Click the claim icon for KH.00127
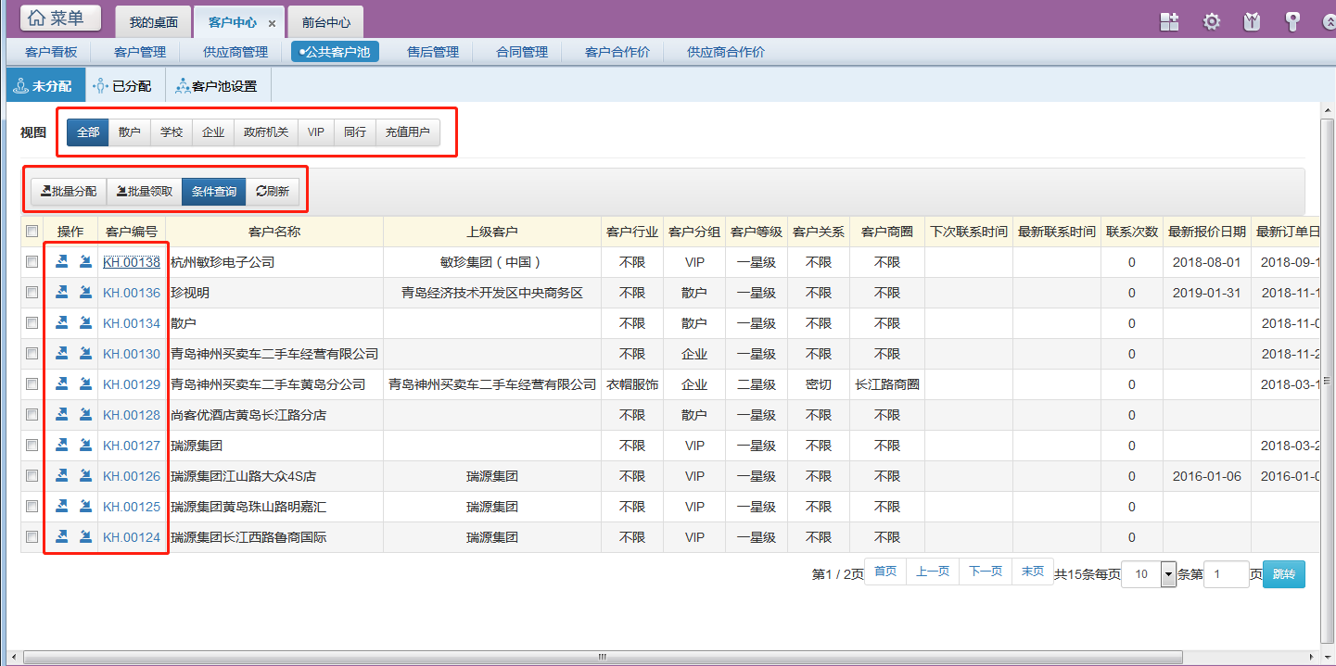This screenshot has width=1336, height=666. (x=85, y=446)
